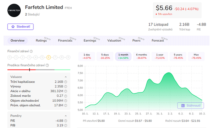This screenshot has width=213, height=128.
Task: Select financial health score circle 6
Action: (49, 57)
